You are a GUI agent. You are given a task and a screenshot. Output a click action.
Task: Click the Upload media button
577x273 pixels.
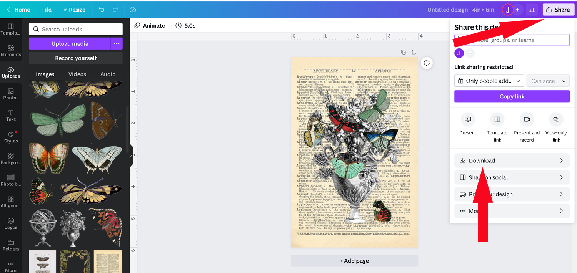(70, 43)
